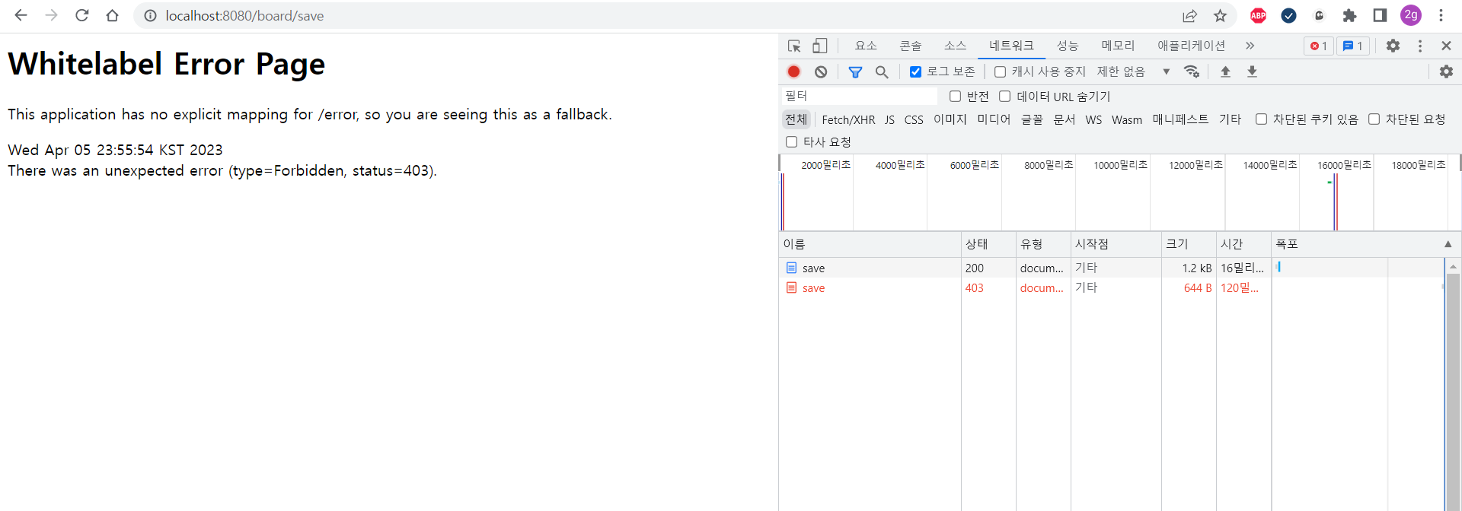
Task: Check 데이터 URL 숨기기 checkbox
Action: tap(1004, 96)
